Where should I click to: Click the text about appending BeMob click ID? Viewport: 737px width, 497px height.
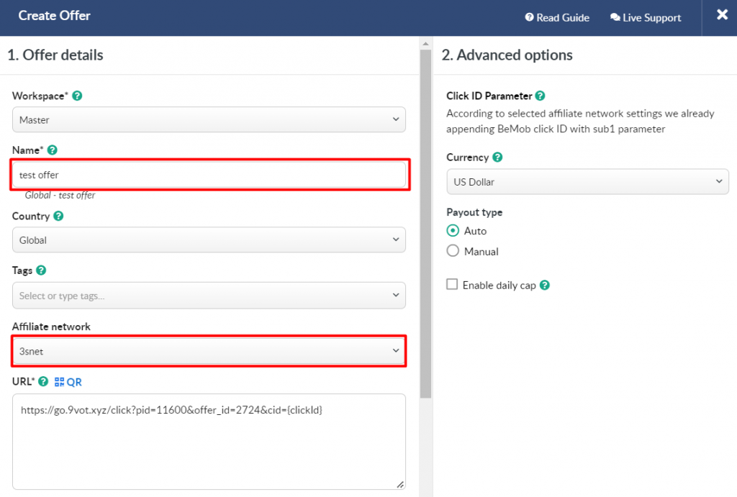[580, 122]
